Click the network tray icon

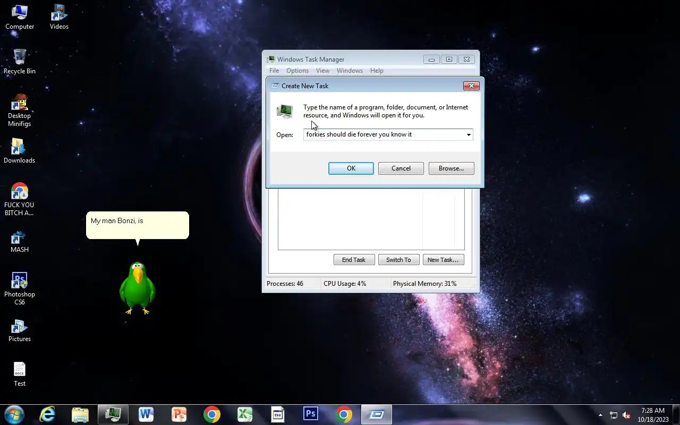point(614,415)
